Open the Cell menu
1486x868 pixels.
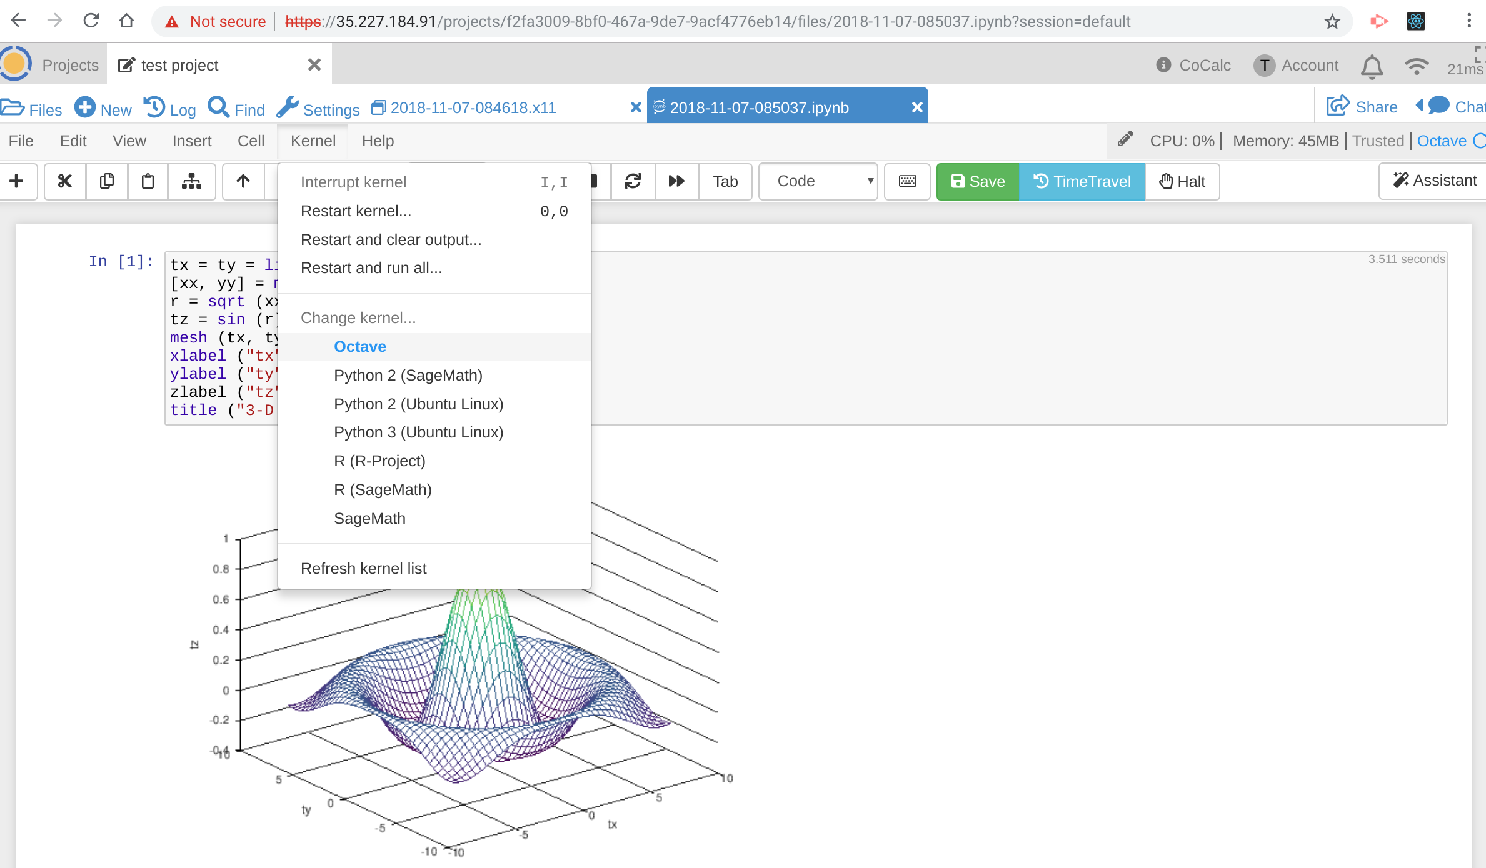click(251, 141)
